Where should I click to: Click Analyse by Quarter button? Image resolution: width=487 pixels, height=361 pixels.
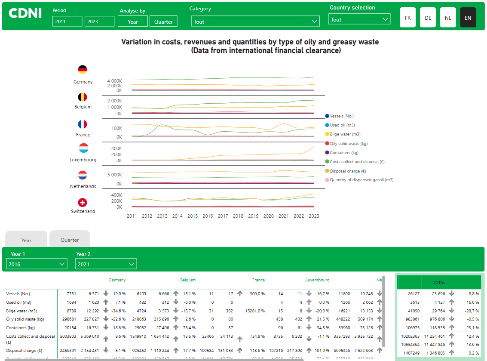click(x=163, y=22)
